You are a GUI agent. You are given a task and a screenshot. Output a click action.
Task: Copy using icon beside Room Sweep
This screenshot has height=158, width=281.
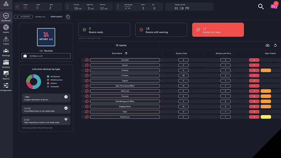coord(68,17)
